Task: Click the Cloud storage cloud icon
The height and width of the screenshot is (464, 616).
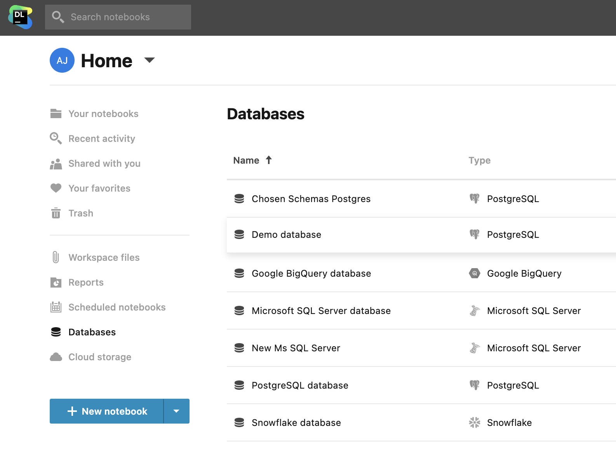Action: point(56,357)
